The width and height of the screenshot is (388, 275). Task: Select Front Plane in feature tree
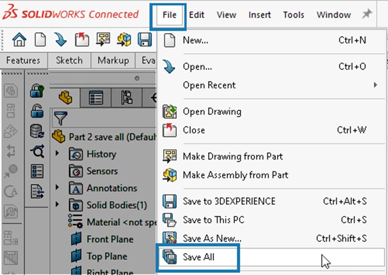pos(110,239)
